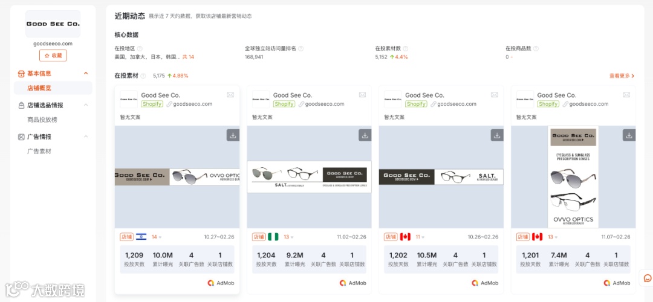
Task: Click the Nigeria flag on second card
Action: (273, 237)
